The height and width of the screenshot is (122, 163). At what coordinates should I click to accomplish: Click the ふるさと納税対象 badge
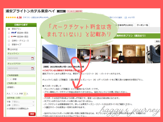(x=75, y=11)
